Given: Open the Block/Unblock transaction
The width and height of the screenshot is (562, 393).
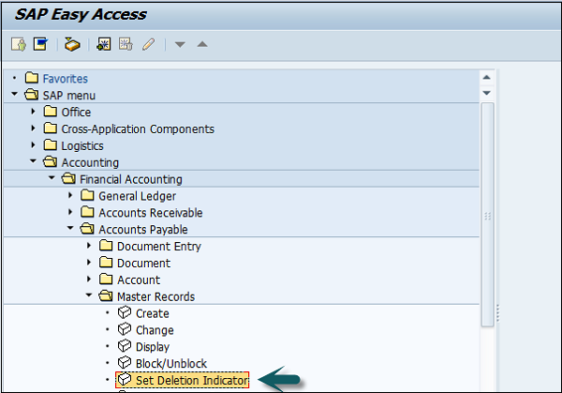Looking at the screenshot, I should click(170, 363).
